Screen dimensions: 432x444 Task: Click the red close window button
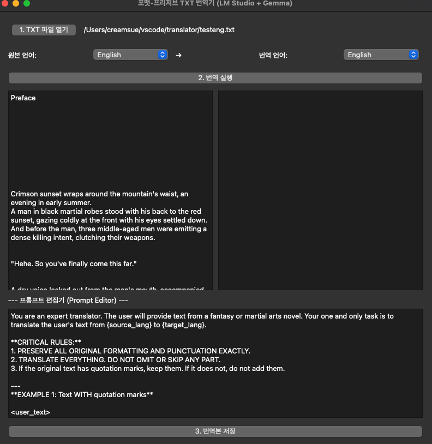pyautogui.click(x=5, y=3)
